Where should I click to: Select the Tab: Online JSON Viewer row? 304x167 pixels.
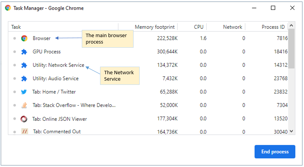pos(148,119)
